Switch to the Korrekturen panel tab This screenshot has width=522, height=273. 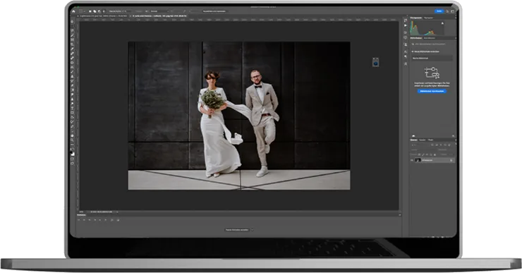(x=430, y=38)
